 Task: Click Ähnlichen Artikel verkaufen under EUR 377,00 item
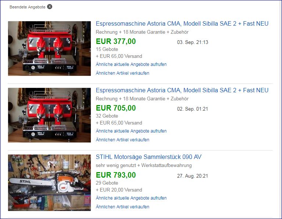tap(122, 73)
